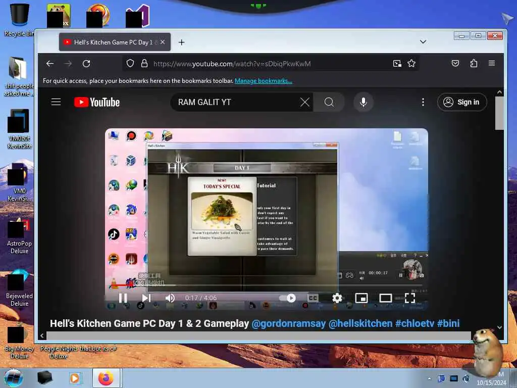
Task: Open the player settings gear
Action: click(x=337, y=298)
